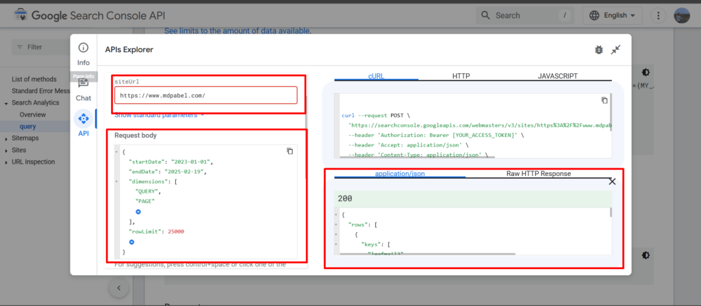Add a dimension with the blue plus icon below PAGE

[x=138, y=212]
